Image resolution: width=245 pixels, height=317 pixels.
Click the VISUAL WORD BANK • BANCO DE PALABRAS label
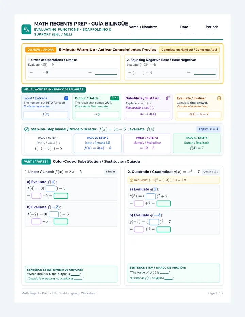[x=54, y=89]
